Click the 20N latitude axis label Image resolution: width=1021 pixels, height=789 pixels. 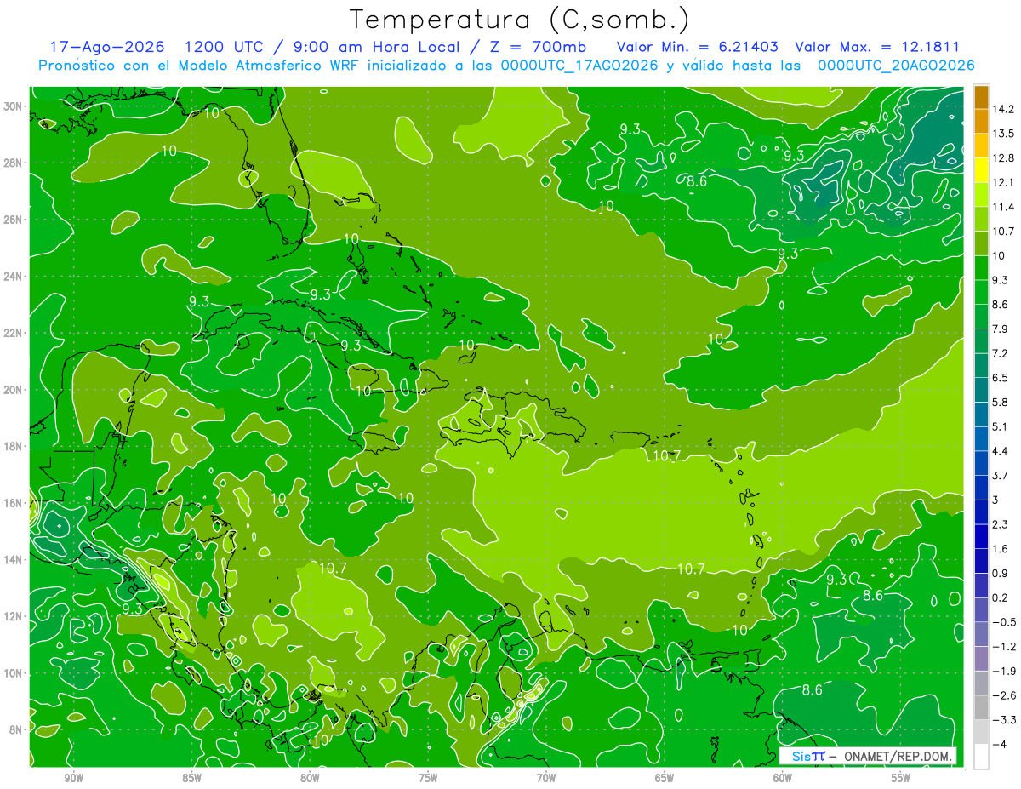click(x=14, y=390)
